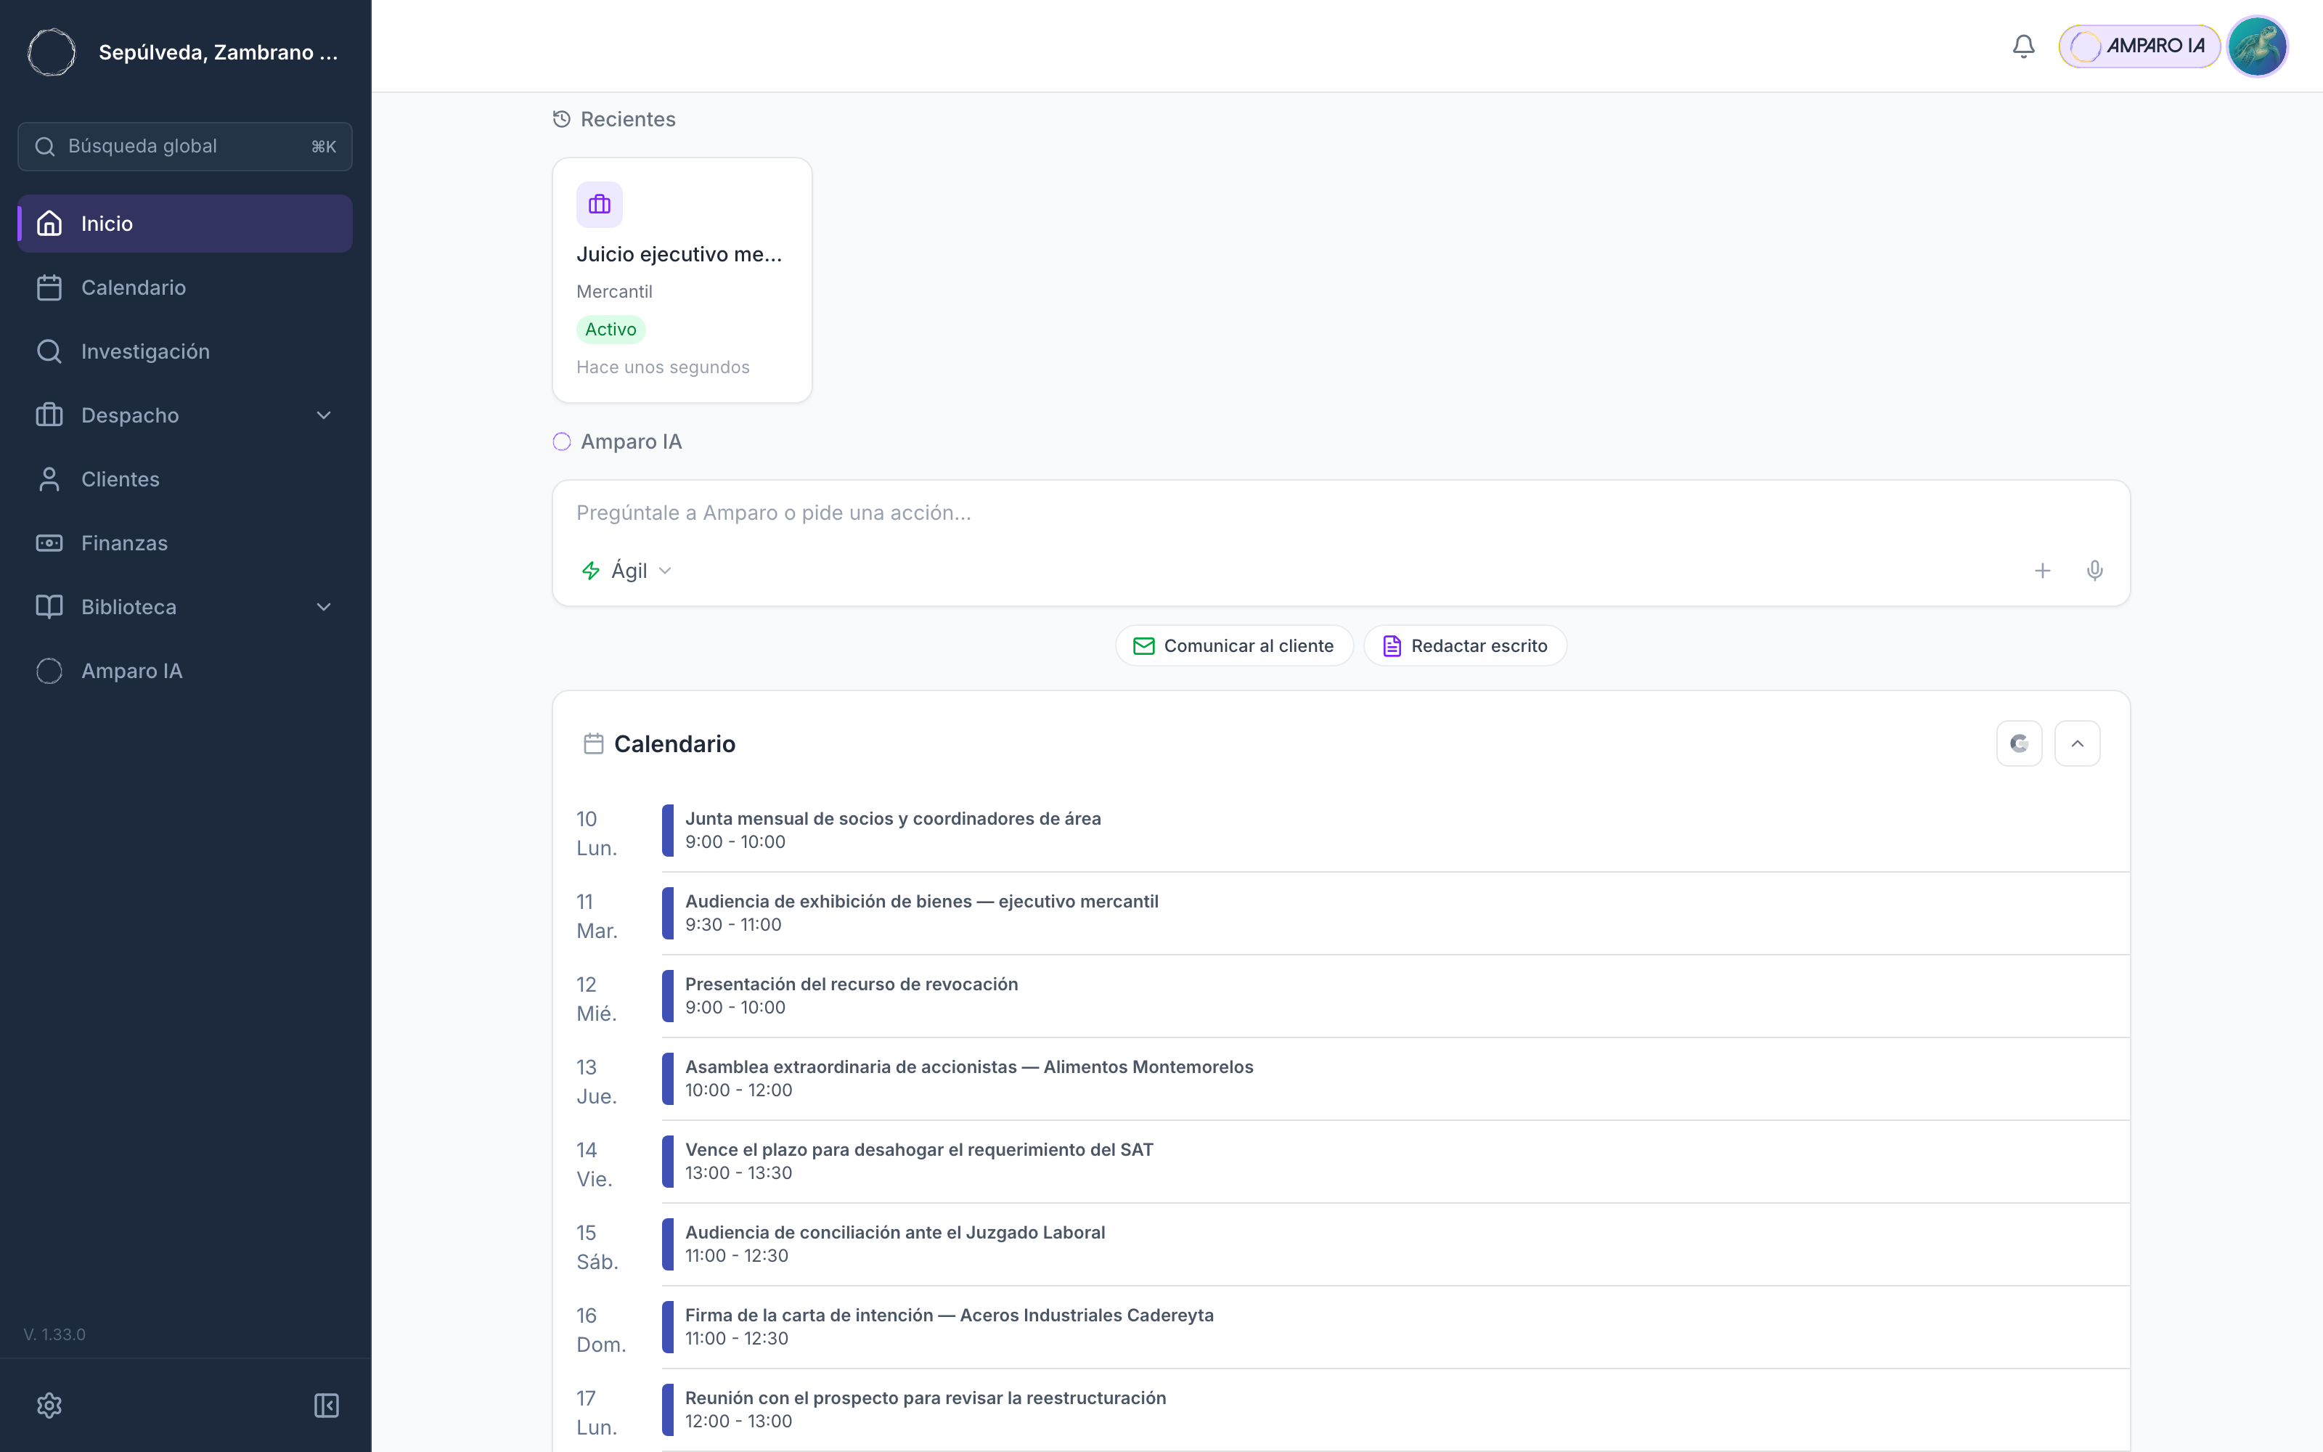Open Calendario in sidebar
This screenshot has width=2323, height=1452.
(185, 287)
